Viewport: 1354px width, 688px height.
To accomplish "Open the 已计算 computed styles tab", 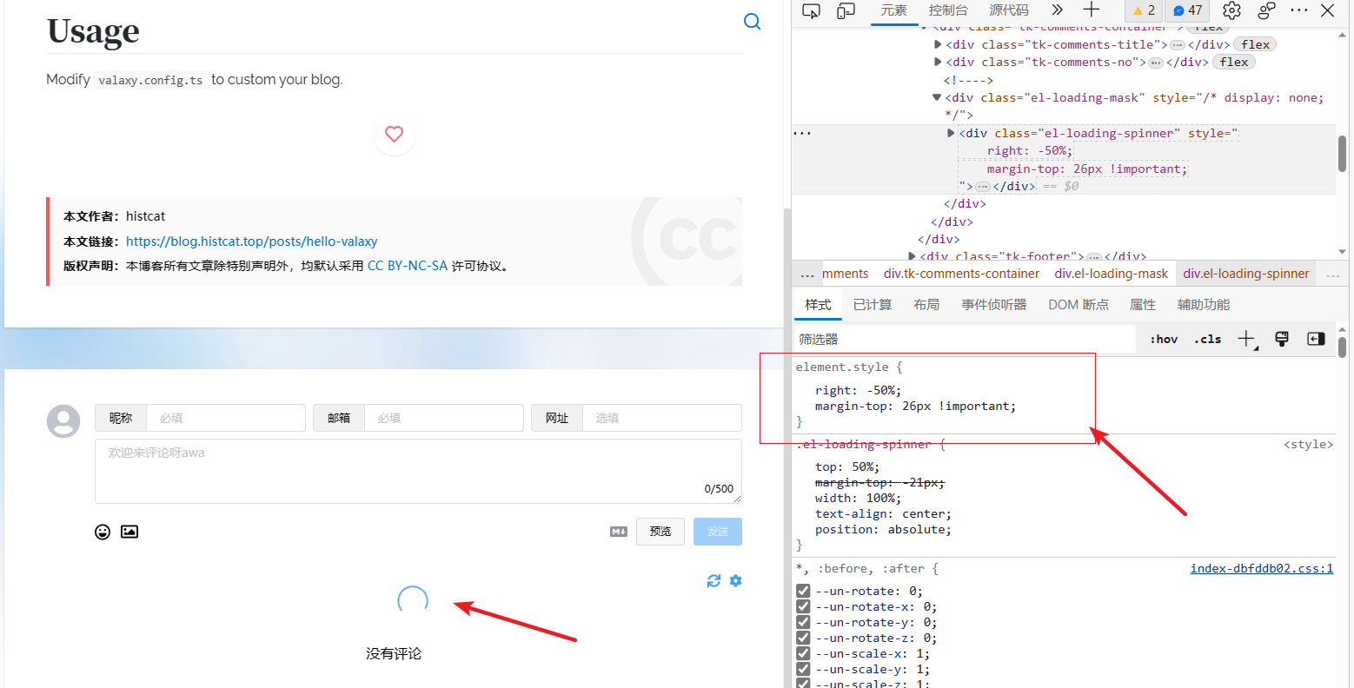I will pyautogui.click(x=872, y=304).
